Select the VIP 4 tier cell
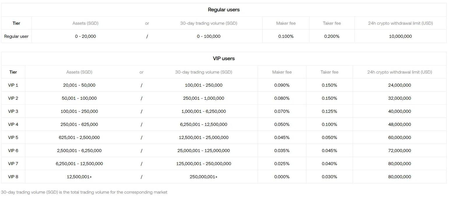The width and height of the screenshot is (463, 198). [x=13, y=124]
